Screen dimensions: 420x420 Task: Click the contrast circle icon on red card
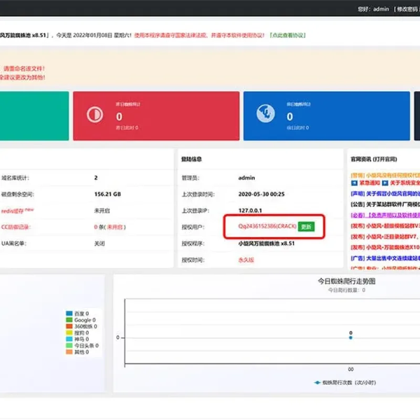click(x=95, y=114)
